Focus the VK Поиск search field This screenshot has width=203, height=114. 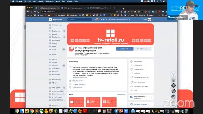pyautogui.click(x=80, y=20)
